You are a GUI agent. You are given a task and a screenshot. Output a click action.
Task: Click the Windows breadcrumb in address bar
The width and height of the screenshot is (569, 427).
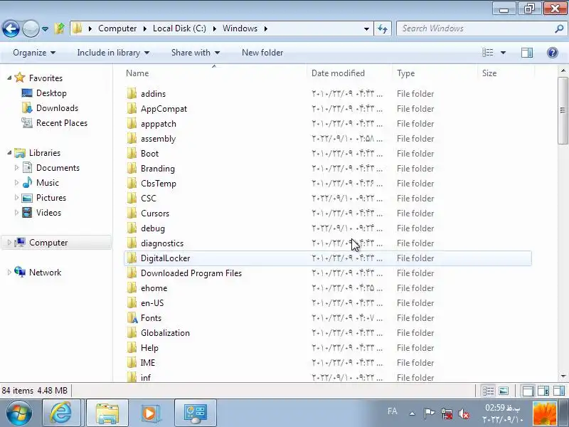[x=240, y=28]
